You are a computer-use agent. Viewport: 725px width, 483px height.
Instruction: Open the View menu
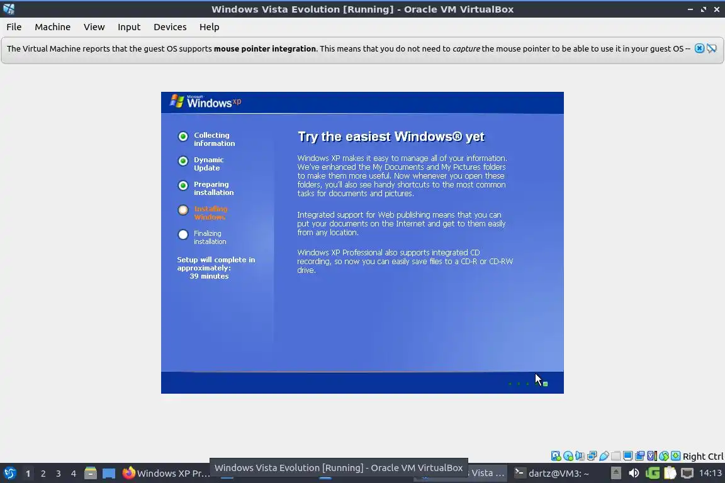tap(94, 27)
